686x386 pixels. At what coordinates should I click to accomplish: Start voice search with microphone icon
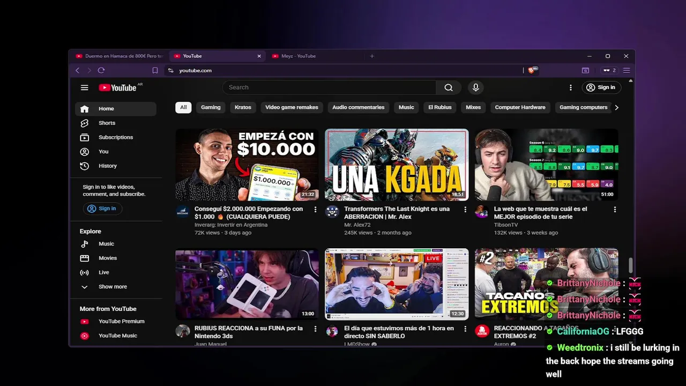pos(475,87)
